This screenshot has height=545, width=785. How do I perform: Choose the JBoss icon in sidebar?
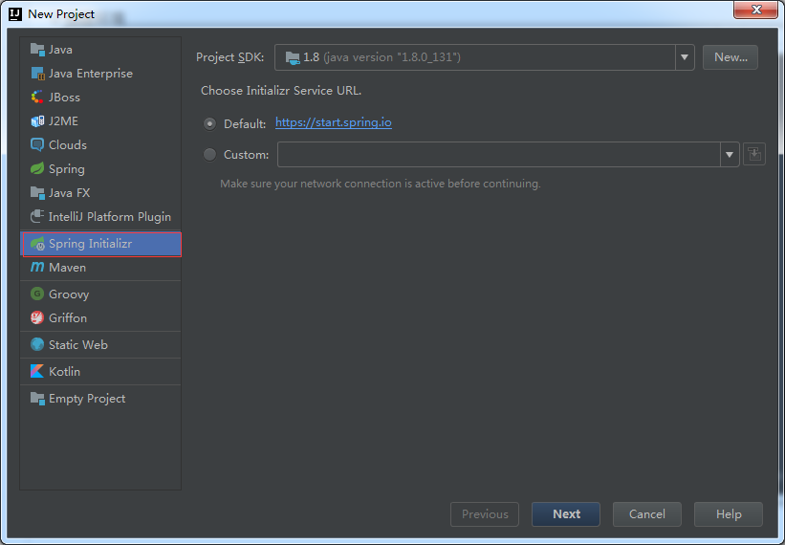click(x=37, y=98)
